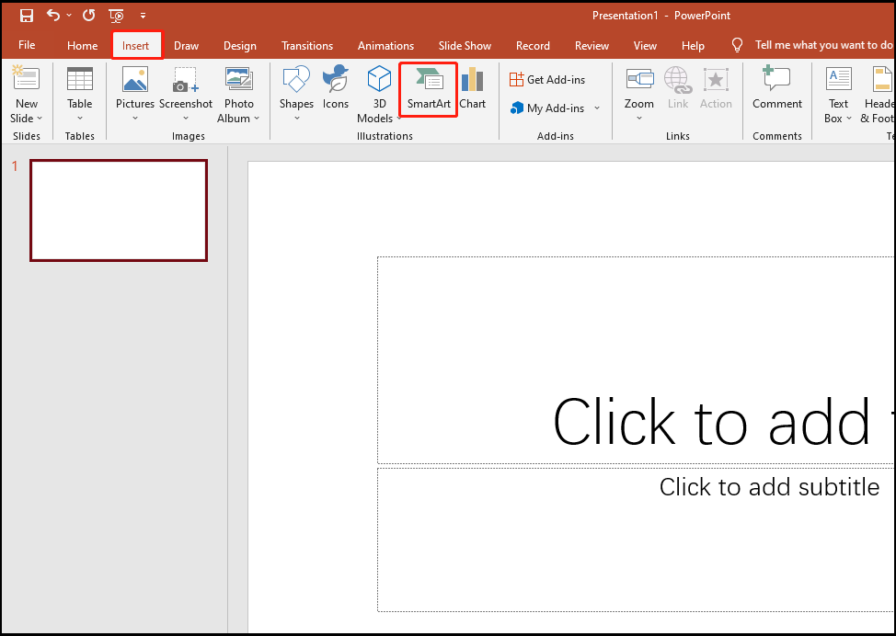Select slide 1 thumbnail in the panel
The width and height of the screenshot is (896, 636).
click(119, 210)
